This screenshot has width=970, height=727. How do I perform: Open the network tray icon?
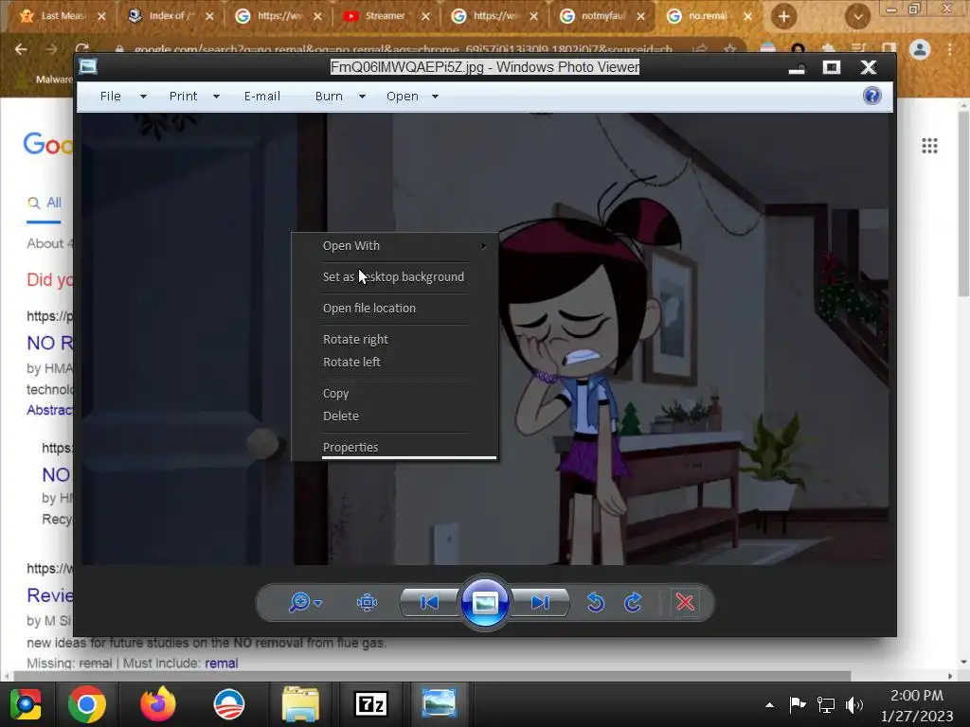pos(825,704)
